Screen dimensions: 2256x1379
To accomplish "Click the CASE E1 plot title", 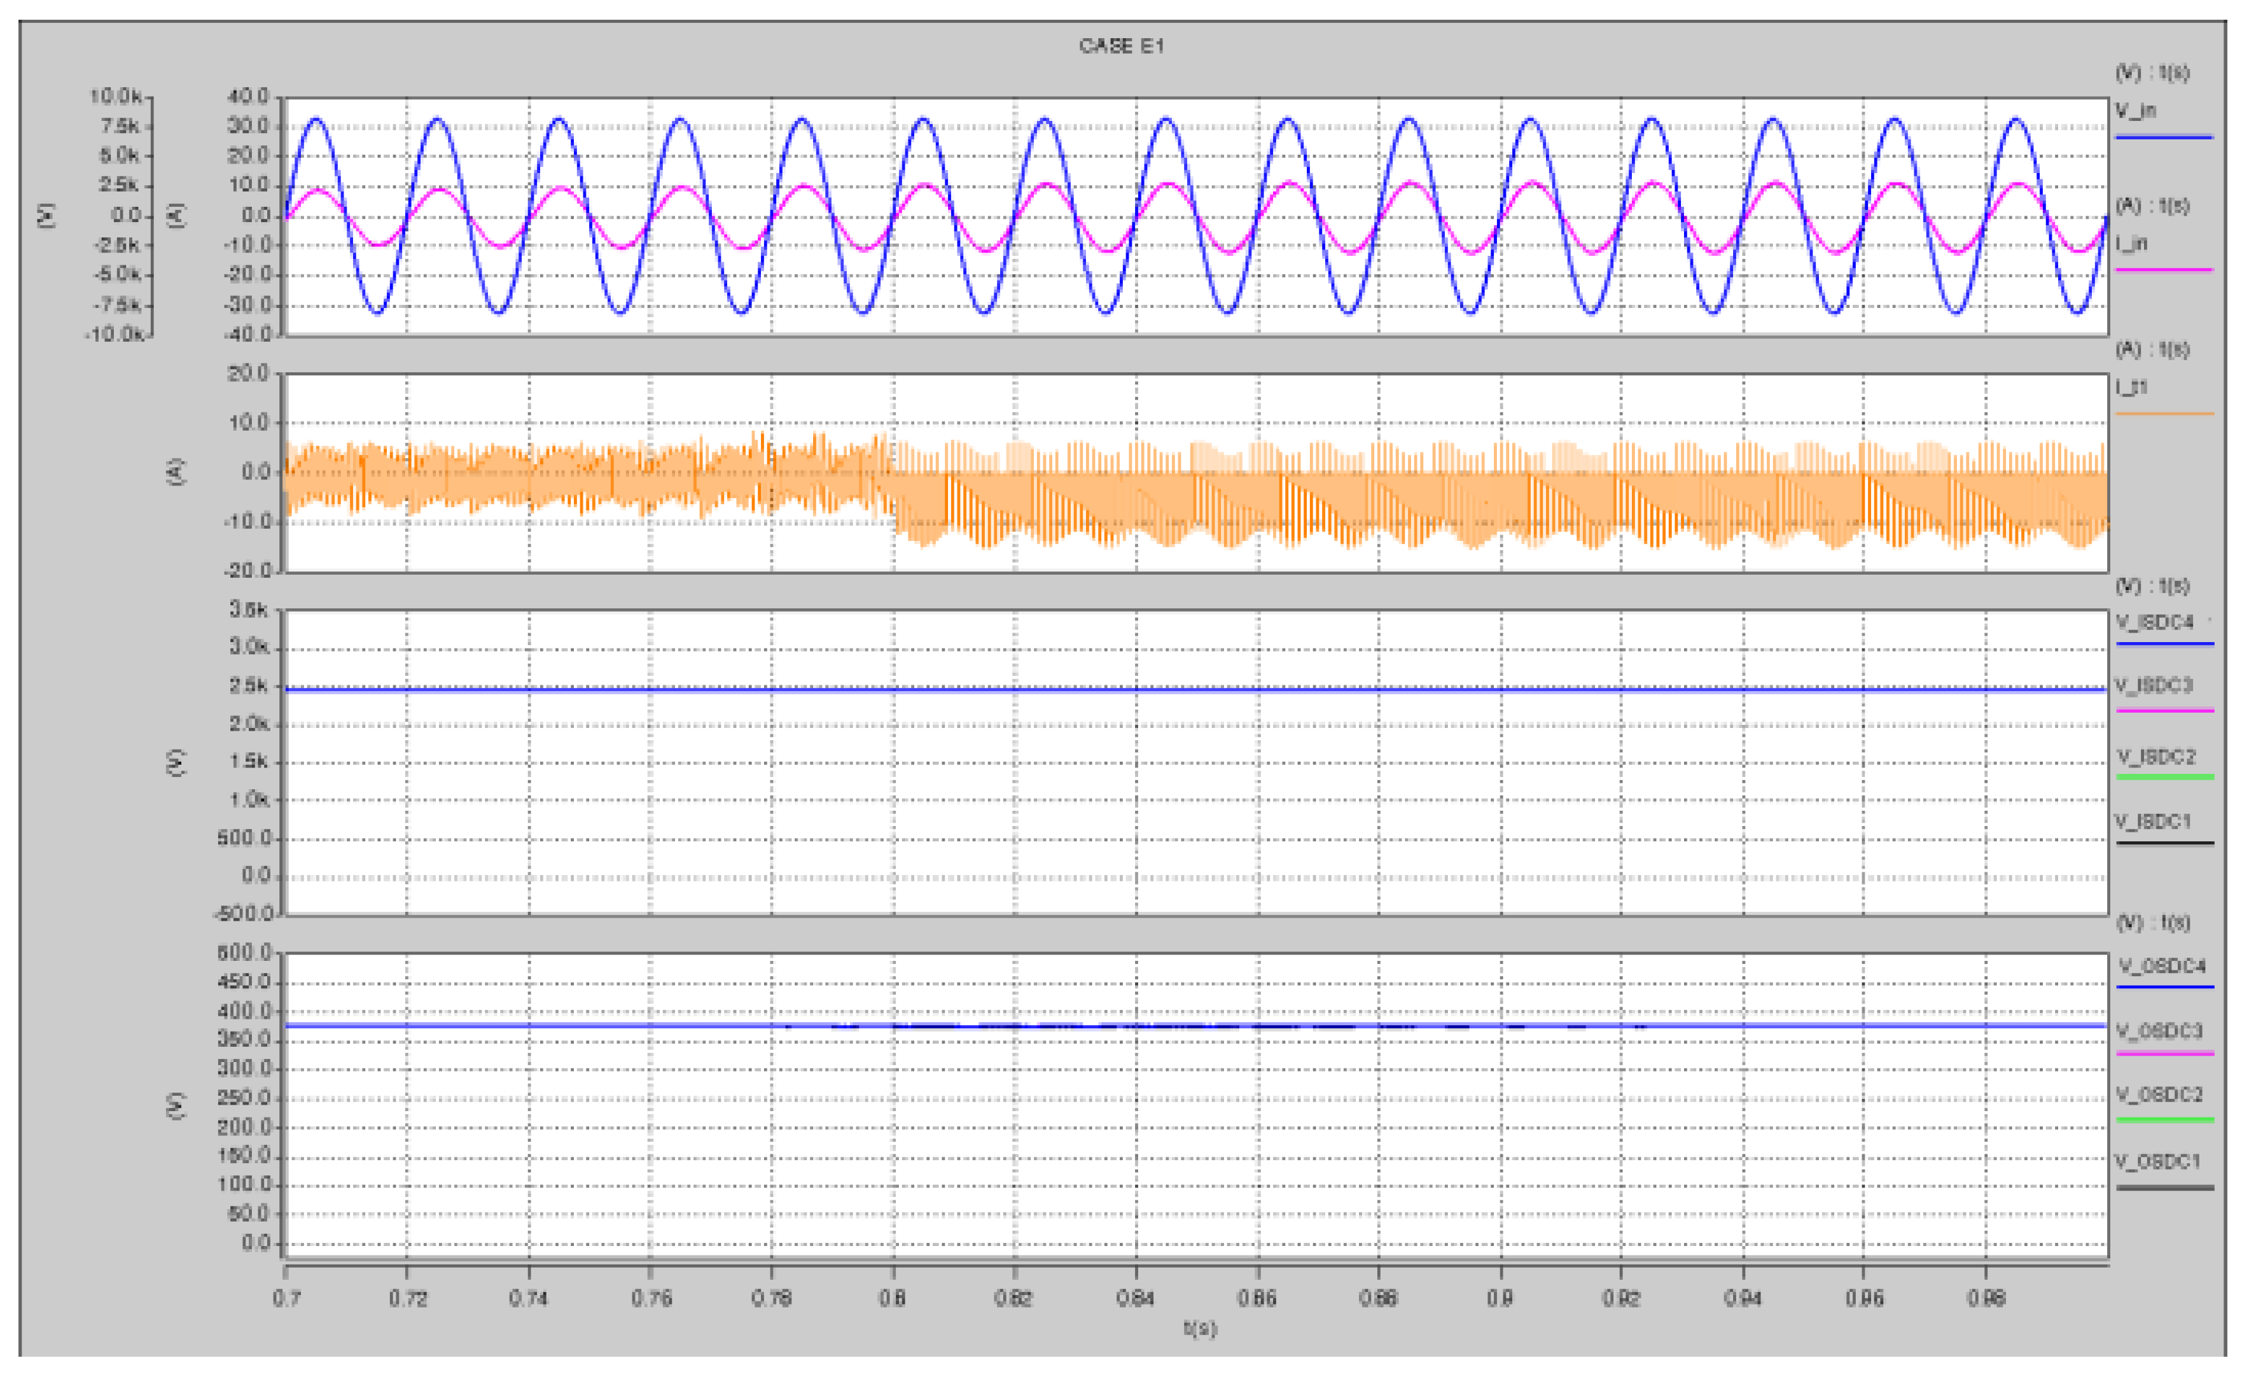I will coord(1120,46).
